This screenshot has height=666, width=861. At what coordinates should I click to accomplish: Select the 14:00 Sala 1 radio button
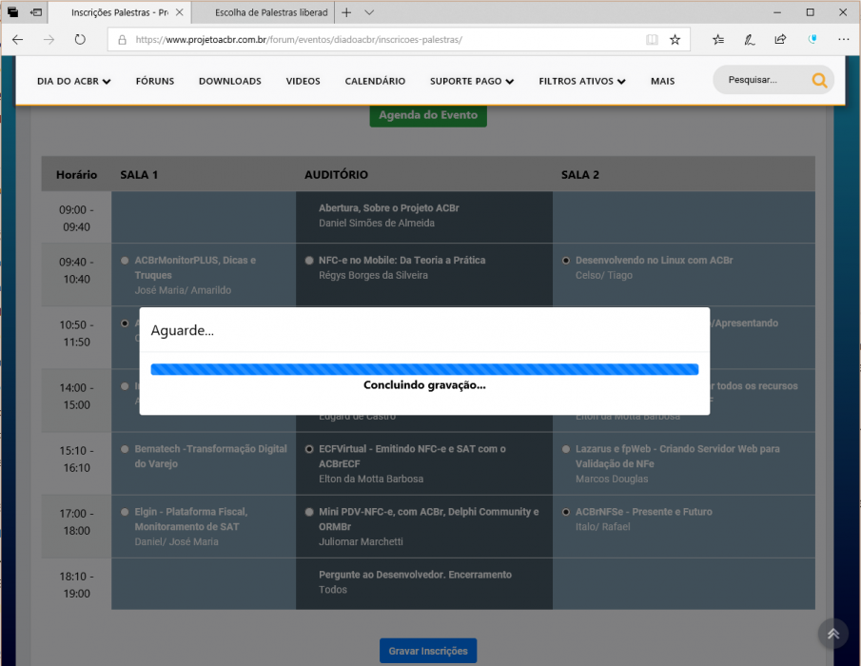coord(126,386)
